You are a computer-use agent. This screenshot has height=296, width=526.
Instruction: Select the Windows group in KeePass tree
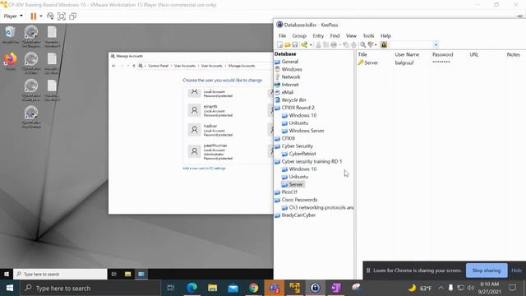pyautogui.click(x=292, y=69)
